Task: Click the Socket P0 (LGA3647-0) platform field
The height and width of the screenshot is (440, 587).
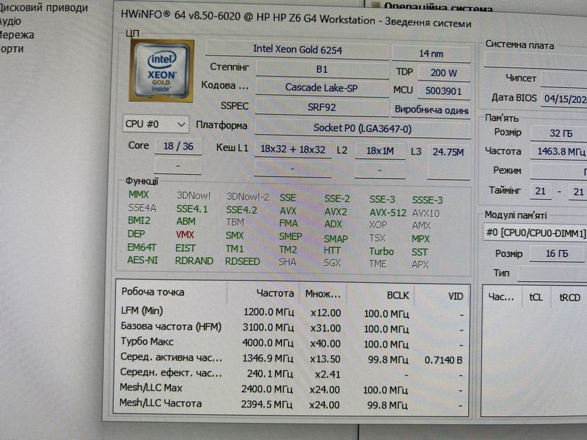Action: pos(362,129)
